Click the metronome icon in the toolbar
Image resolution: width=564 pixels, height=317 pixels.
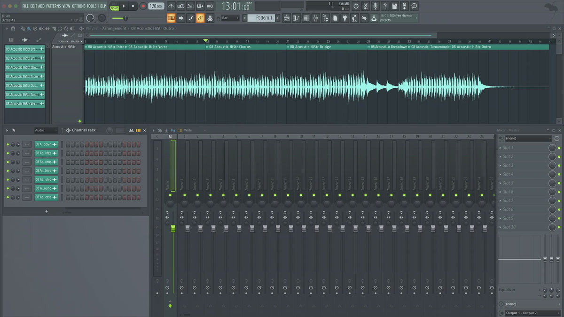[x=170, y=6]
